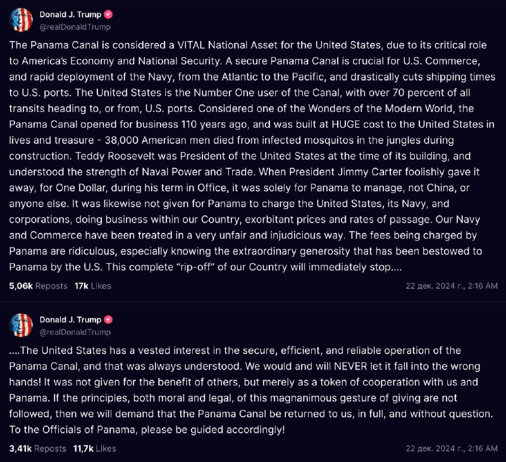The height and width of the screenshot is (462, 506).
Task: Click the verified badge on the second post
Action: pos(109,320)
